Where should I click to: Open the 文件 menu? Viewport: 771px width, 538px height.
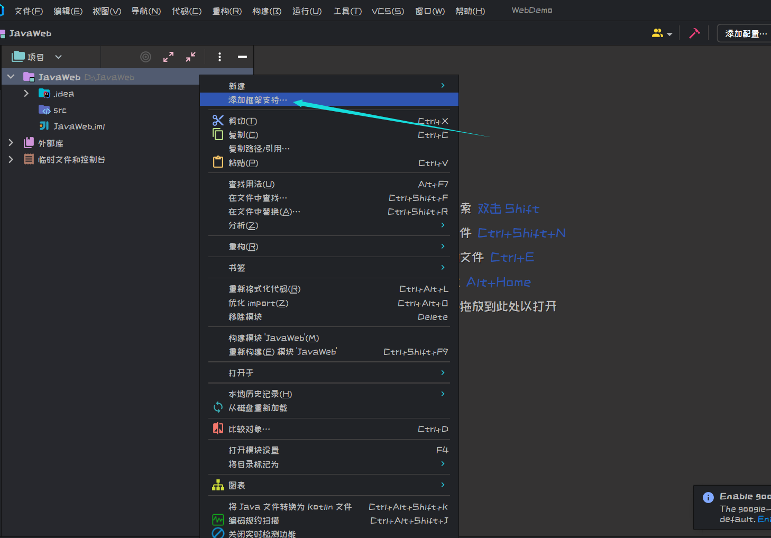coord(28,11)
